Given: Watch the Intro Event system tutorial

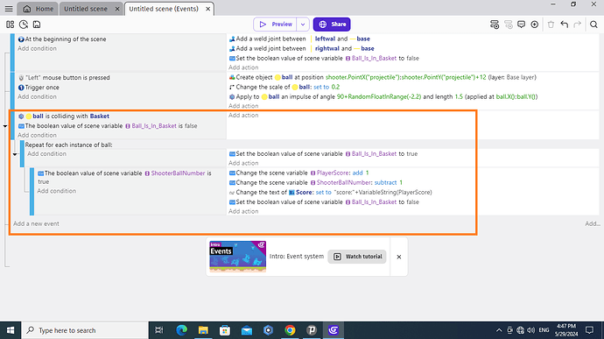Looking at the screenshot, I should click(357, 257).
